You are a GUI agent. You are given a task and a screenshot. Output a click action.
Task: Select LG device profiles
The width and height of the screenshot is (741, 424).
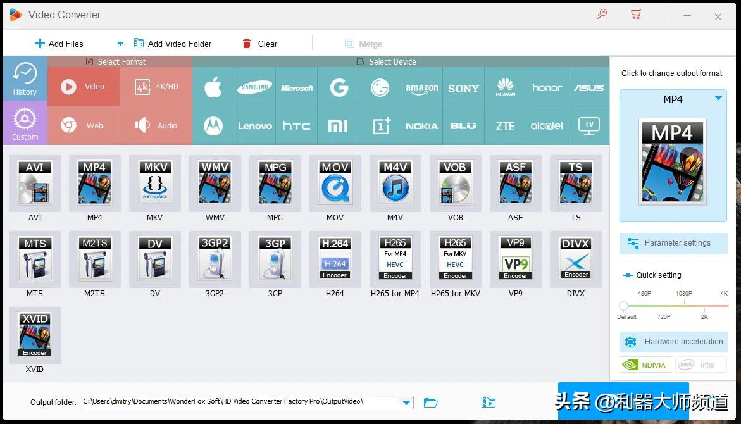[x=380, y=87]
